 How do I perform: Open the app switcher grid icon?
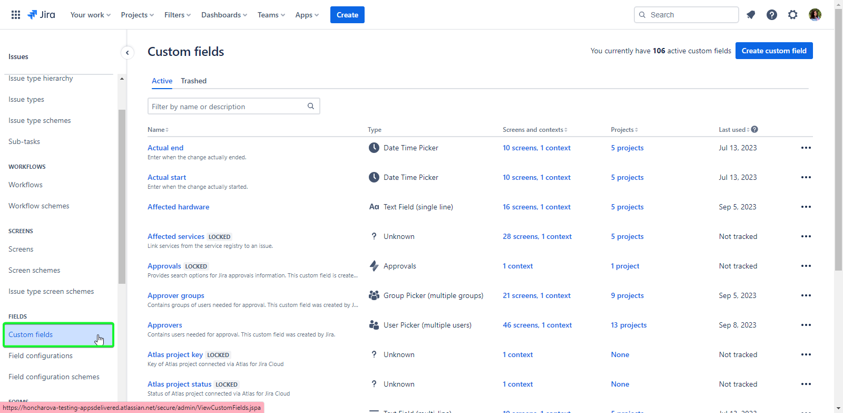tap(16, 15)
